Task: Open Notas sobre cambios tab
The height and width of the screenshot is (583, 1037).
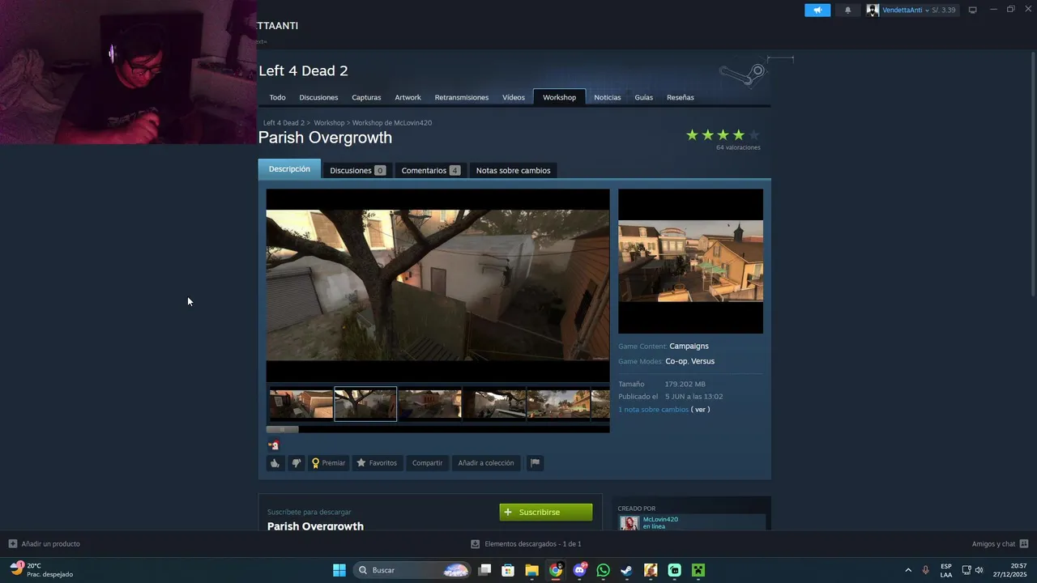Action: 513,170
